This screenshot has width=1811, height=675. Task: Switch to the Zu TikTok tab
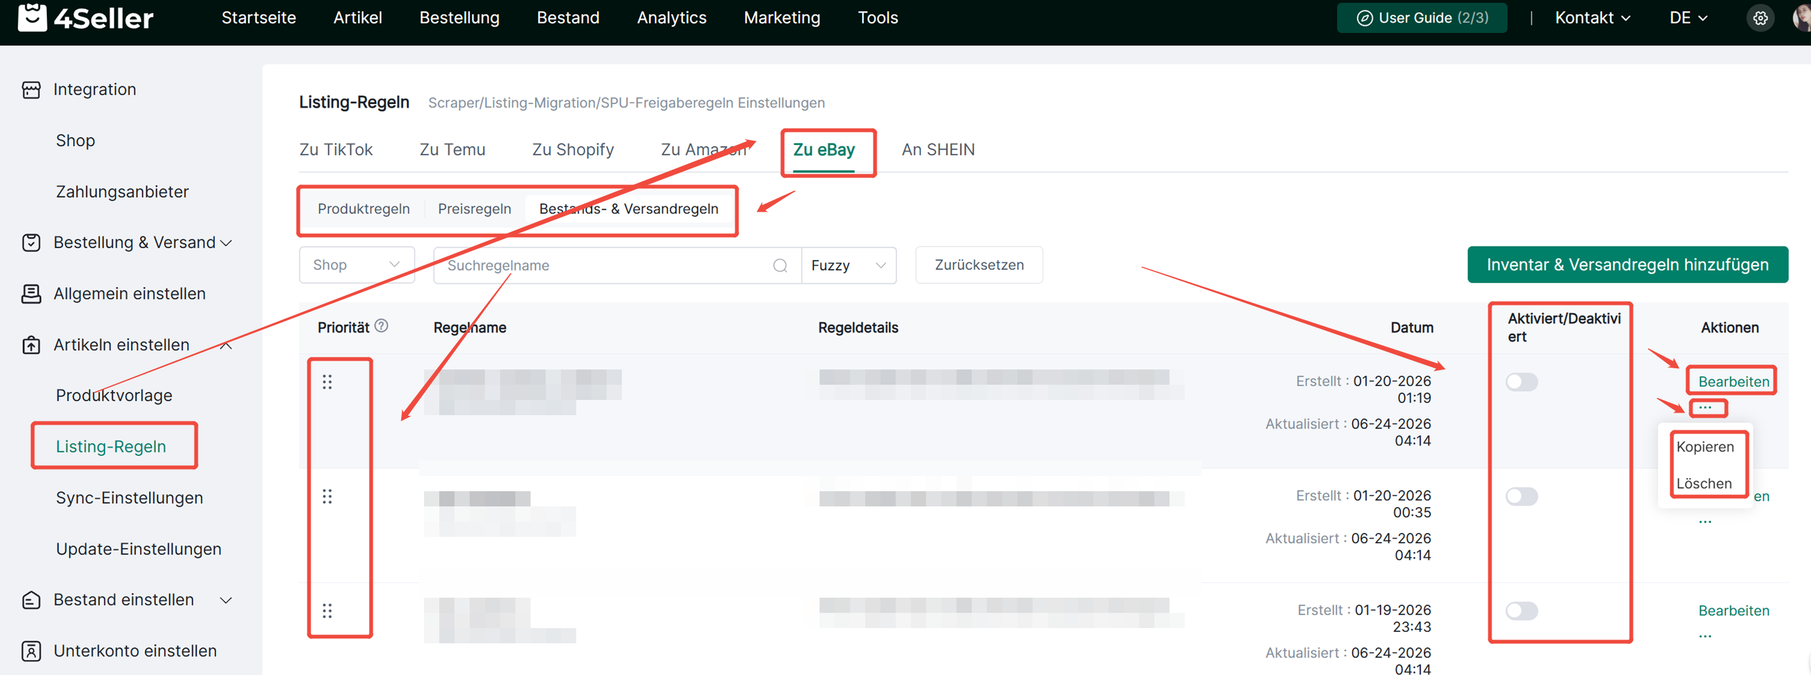(x=335, y=150)
